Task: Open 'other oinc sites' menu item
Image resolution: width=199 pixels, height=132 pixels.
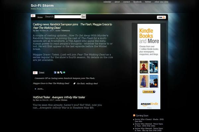Action: coord(161,2)
